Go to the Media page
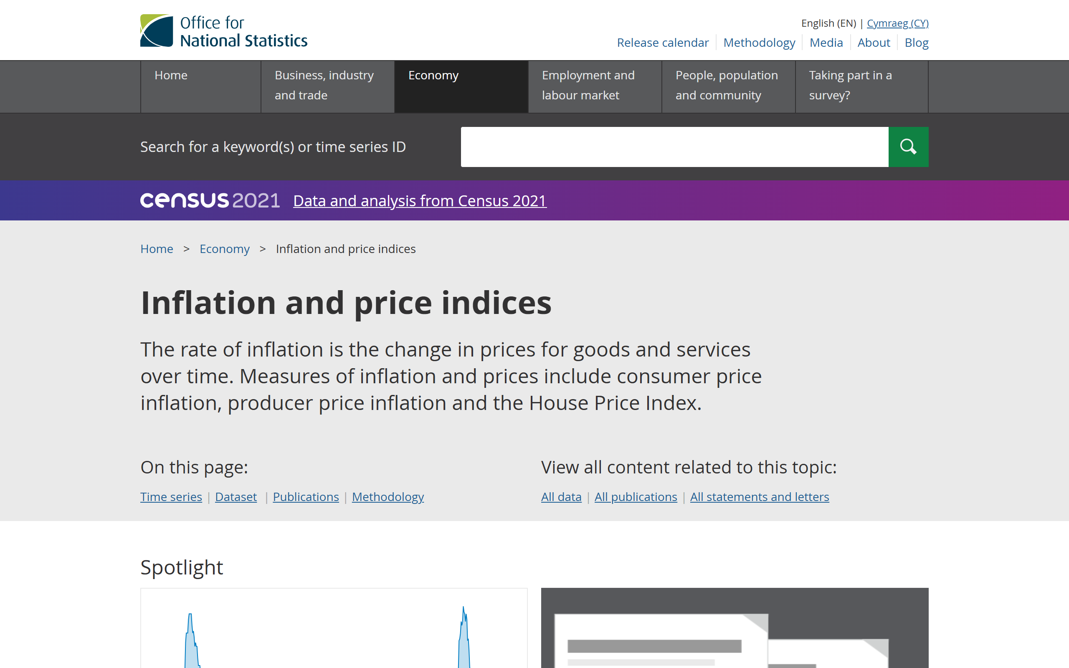This screenshot has height=668, width=1069. click(826, 43)
